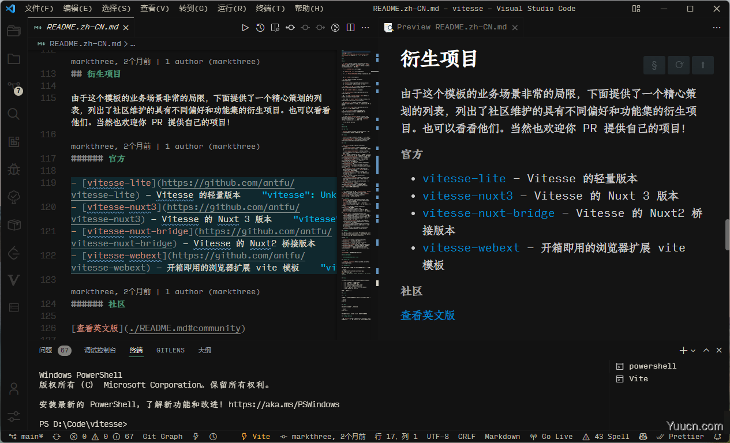The image size is (730, 443).
Task: Switch to the 大纲 panel tab
Action: point(205,350)
